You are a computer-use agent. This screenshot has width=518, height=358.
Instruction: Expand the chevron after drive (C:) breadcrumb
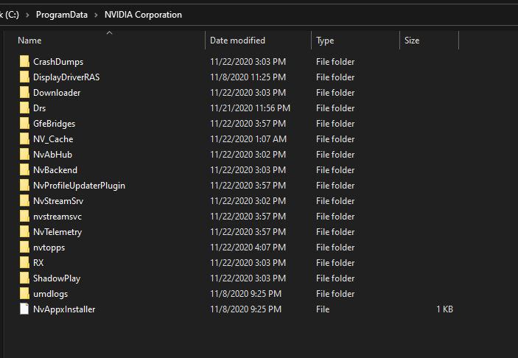click(28, 15)
